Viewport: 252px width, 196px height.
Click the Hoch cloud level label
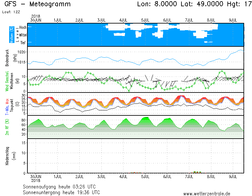point(23,28)
